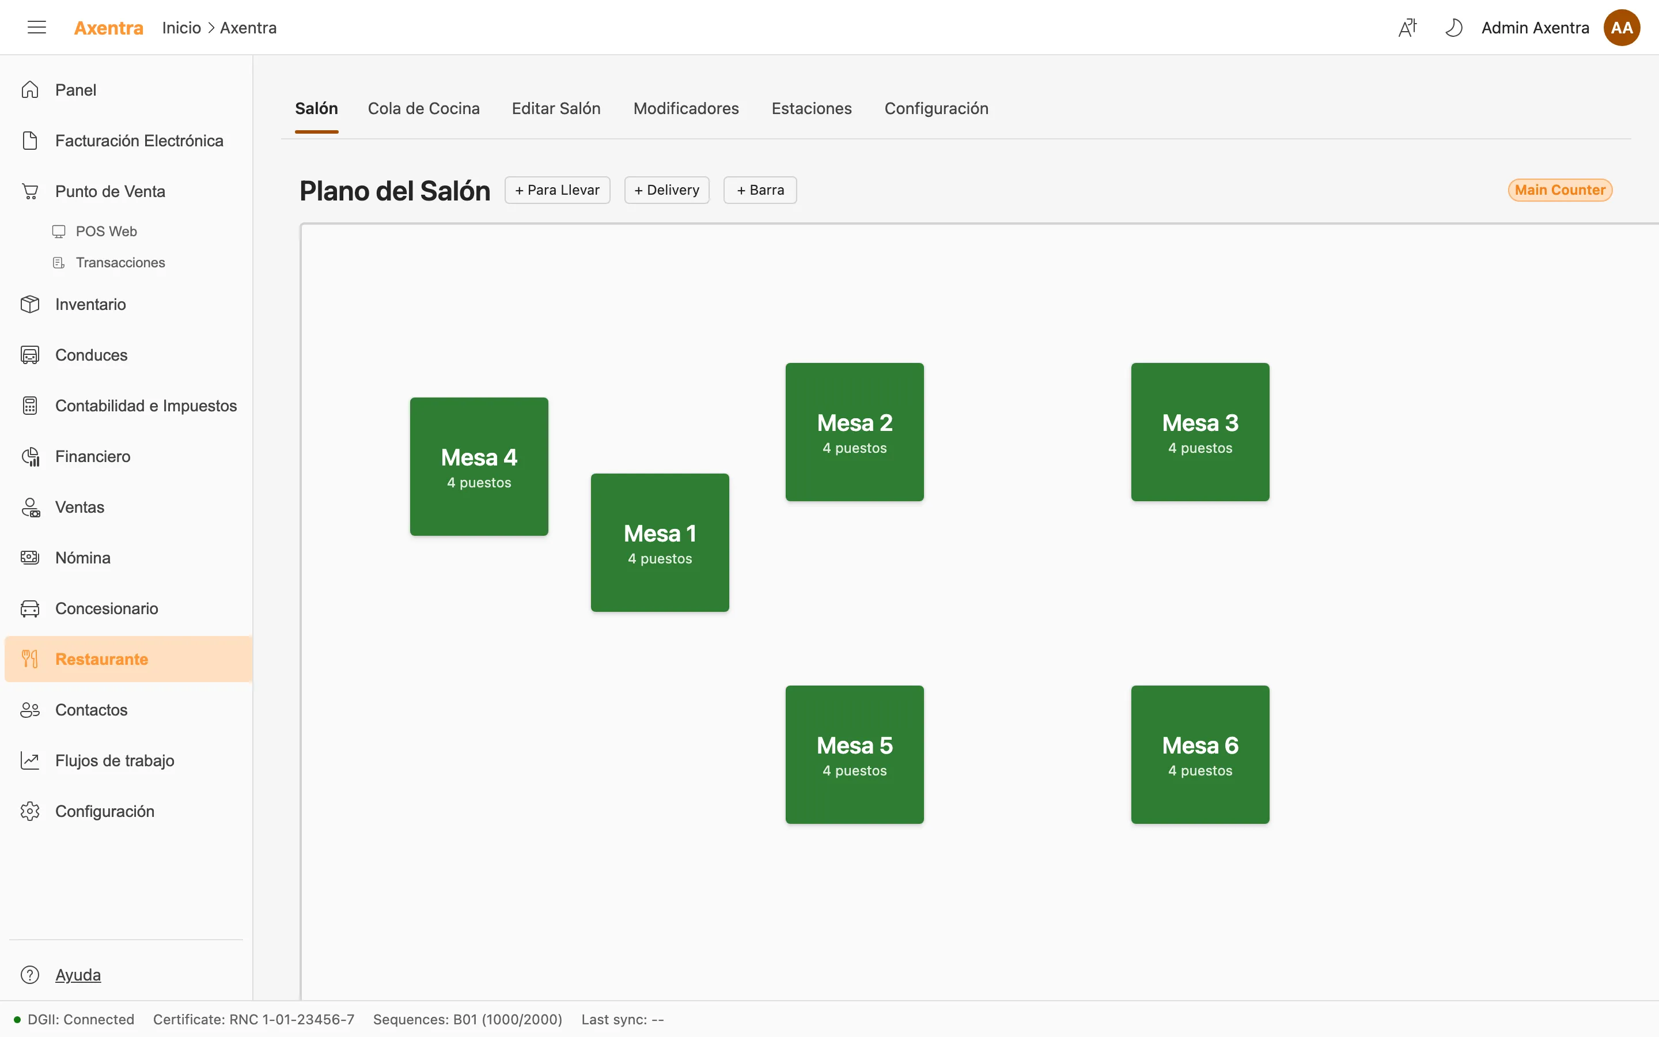Image resolution: width=1659 pixels, height=1037 pixels.
Task: Click the Punto de Venta cart icon
Action: [29, 191]
